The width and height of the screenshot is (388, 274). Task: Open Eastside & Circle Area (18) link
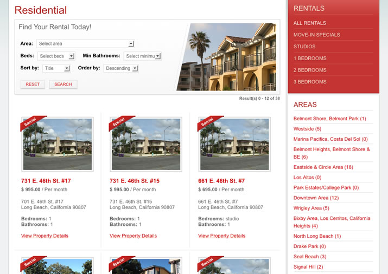pyautogui.click(x=323, y=167)
